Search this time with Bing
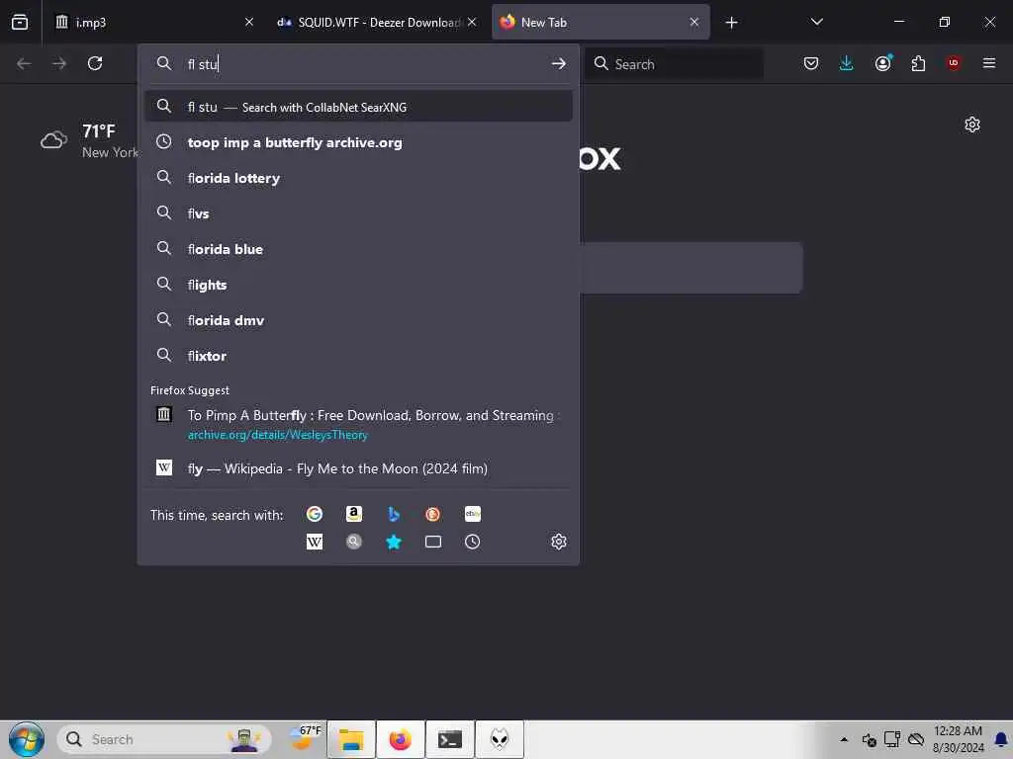This screenshot has width=1013, height=759. (394, 514)
